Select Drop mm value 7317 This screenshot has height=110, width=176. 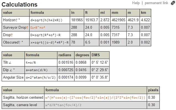click(x=116, y=35)
